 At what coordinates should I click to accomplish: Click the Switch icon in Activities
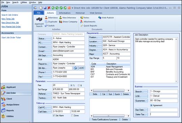tap(46, 26)
